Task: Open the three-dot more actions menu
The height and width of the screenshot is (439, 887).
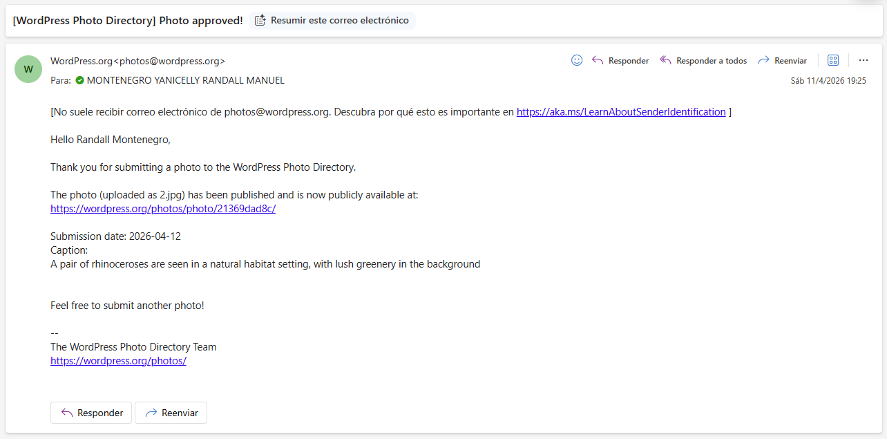Action: coord(863,60)
